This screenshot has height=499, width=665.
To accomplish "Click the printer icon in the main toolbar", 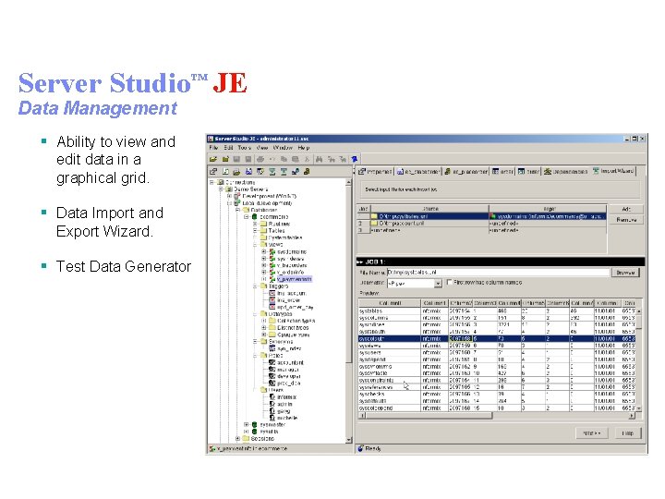I will click(260, 159).
